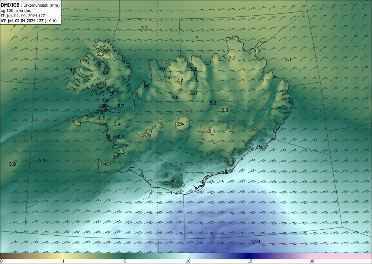Click the IT: þri. 02. 04. 2024 12Z line

tap(23, 16)
